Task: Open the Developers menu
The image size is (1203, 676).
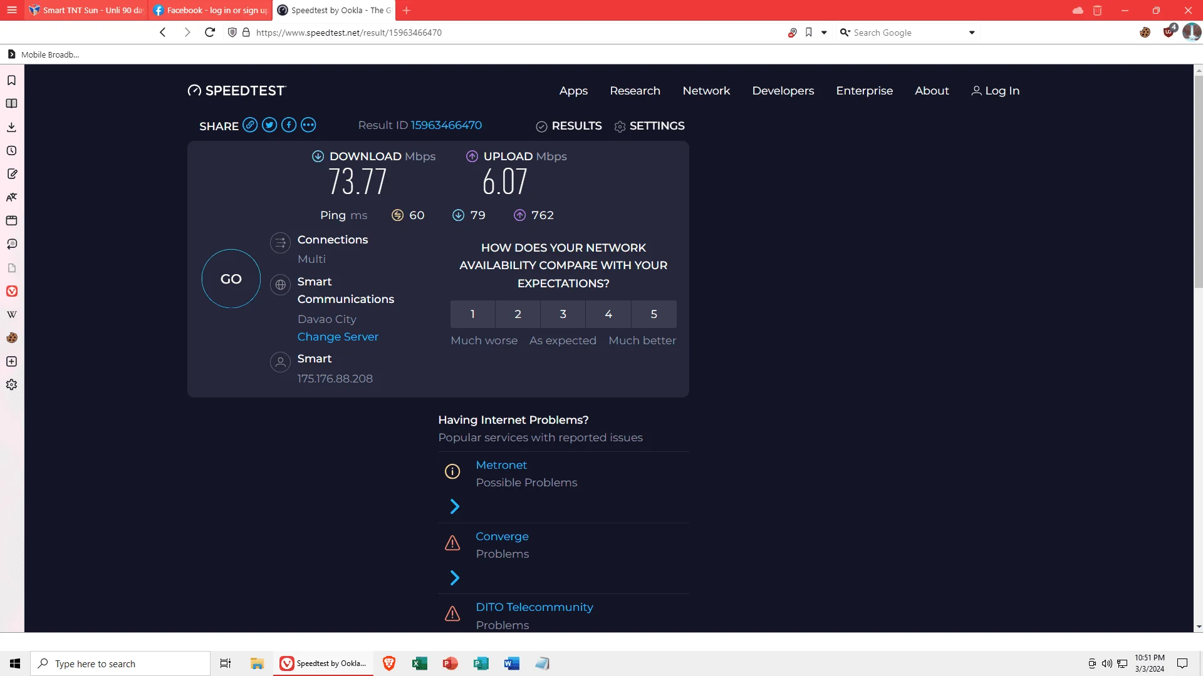Action: (x=783, y=91)
